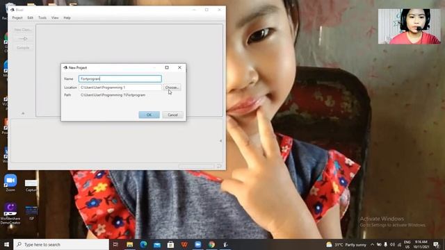Click the Choose... location button
This screenshot has width=445, height=250.
(x=172, y=87)
